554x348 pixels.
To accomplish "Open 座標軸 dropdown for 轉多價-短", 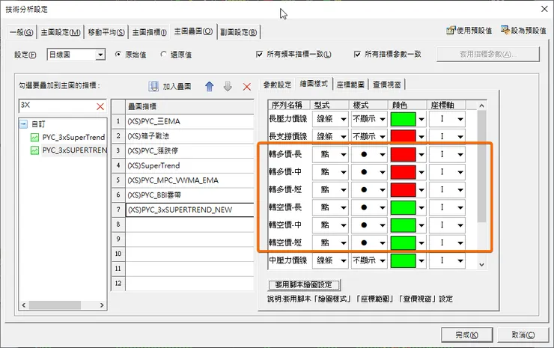I will click(x=460, y=190).
